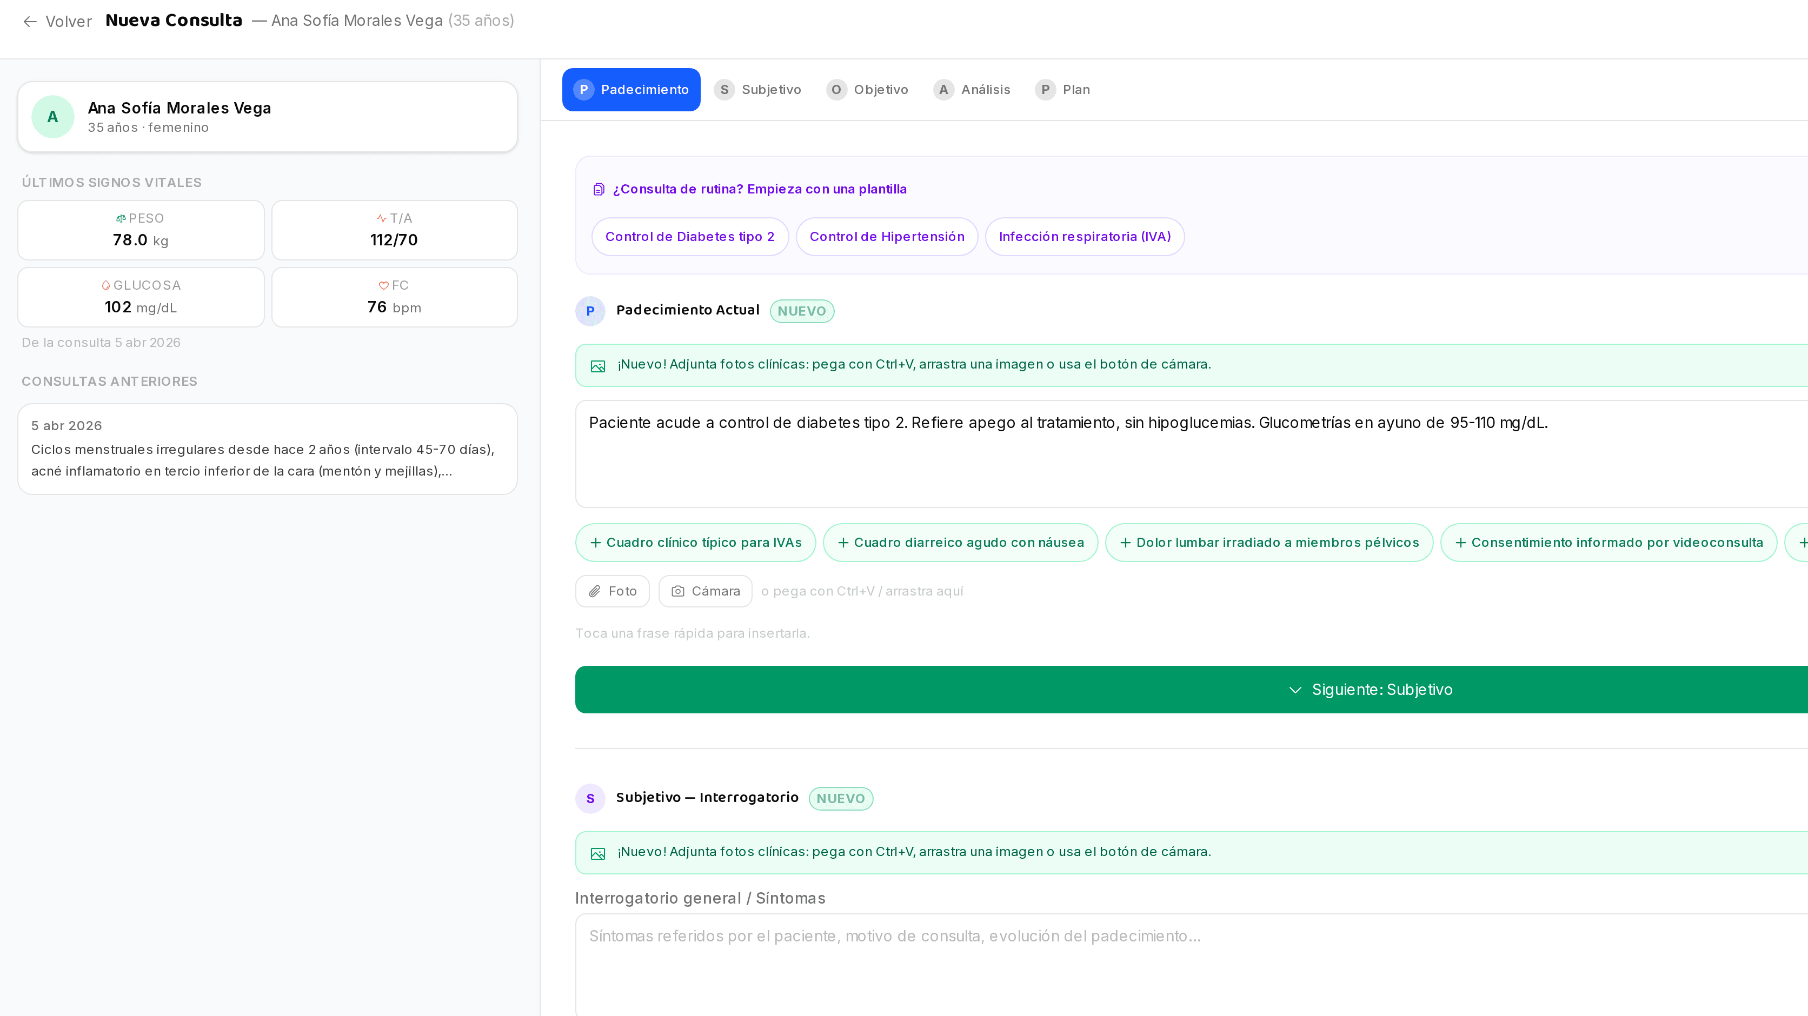Screen dimensions: 1808x1016
Task: Continue with Siguiente: Subjetivo button
Action: tap(1192, 691)
